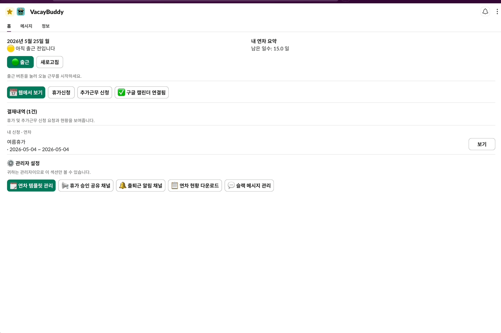Switch to the 정보 tab

coord(45,26)
